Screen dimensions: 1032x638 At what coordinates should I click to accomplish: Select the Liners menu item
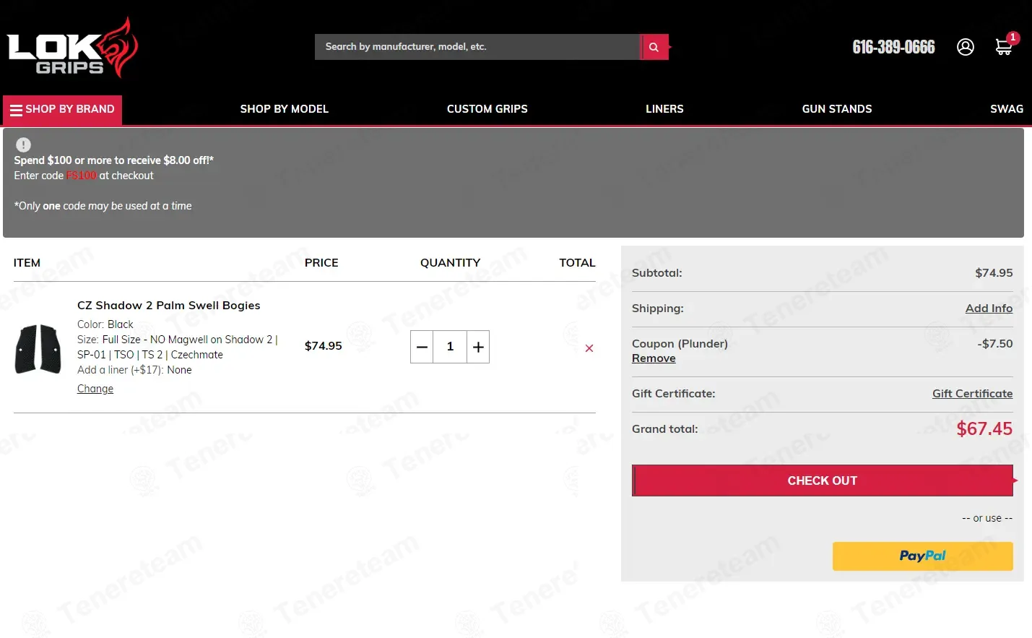pyautogui.click(x=664, y=109)
